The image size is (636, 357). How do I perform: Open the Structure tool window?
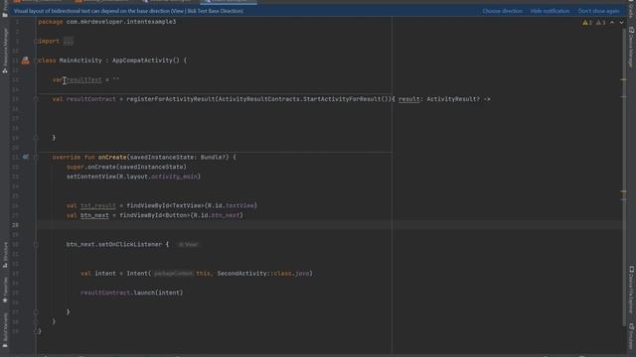pyautogui.click(x=5, y=255)
